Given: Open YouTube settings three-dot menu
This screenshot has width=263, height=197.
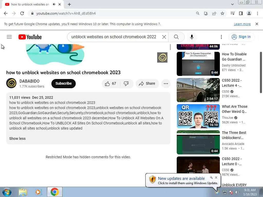Looking at the screenshot, I should click(x=221, y=37).
